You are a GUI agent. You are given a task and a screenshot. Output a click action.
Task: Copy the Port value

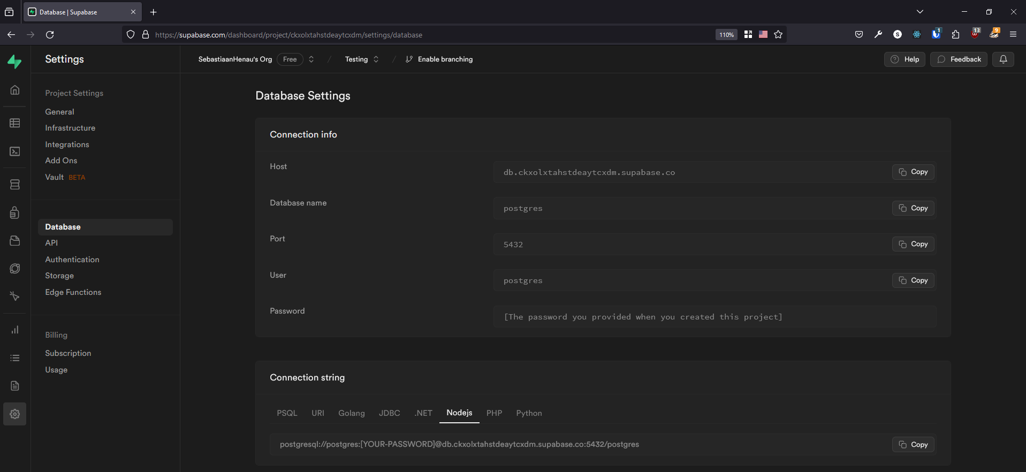click(913, 244)
